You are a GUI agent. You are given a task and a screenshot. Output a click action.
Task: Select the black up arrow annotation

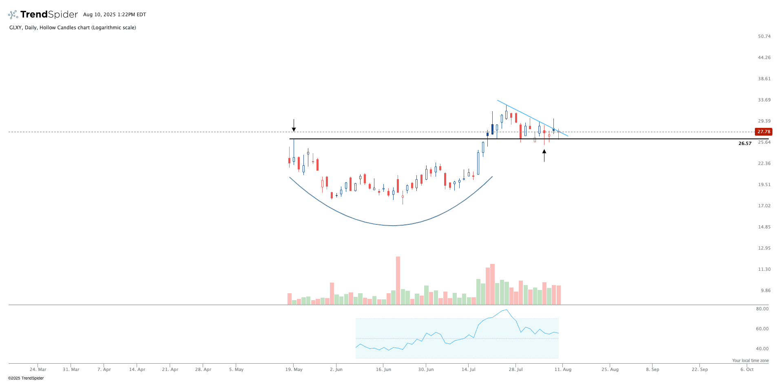click(544, 155)
